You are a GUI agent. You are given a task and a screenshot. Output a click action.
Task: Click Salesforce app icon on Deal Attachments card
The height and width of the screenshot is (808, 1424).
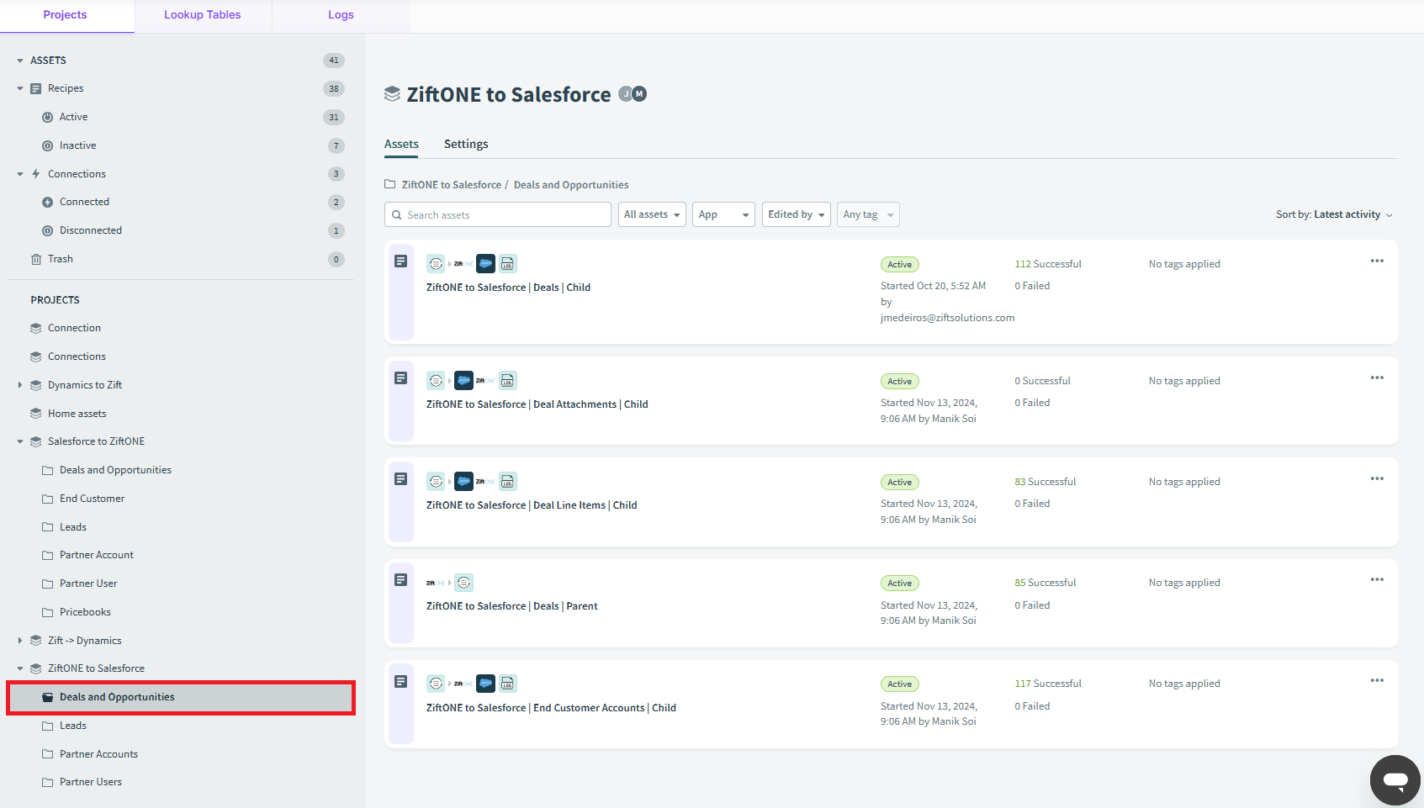tap(463, 381)
